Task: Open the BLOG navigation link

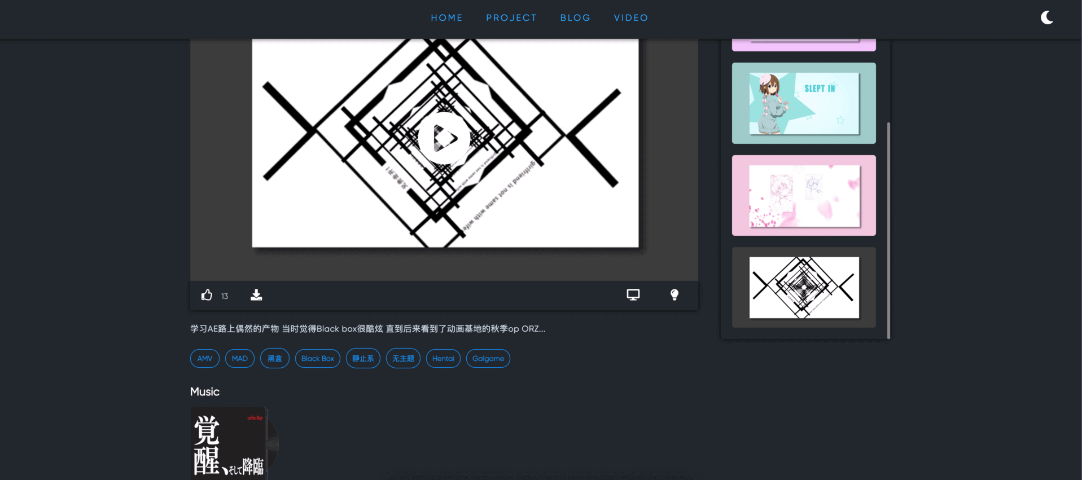Action: [575, 18]
